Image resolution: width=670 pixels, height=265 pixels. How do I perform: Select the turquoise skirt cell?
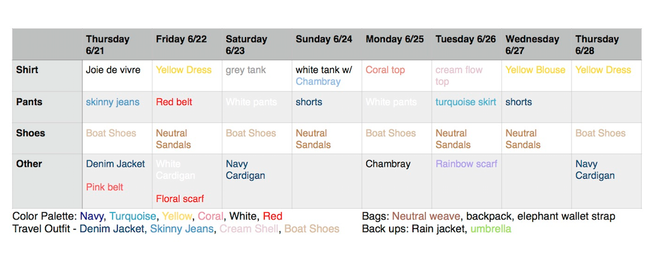466,107
